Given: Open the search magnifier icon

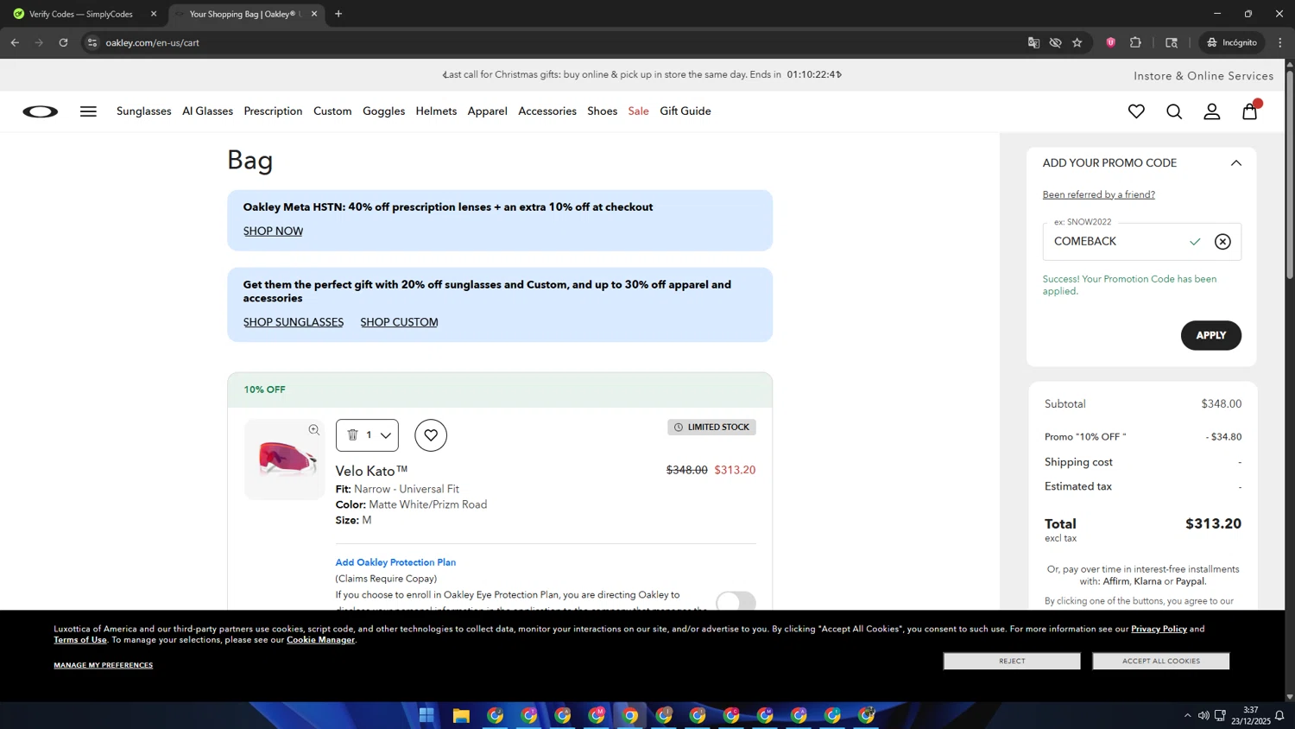Looking at the screenshot, I should click(1174, 111).
